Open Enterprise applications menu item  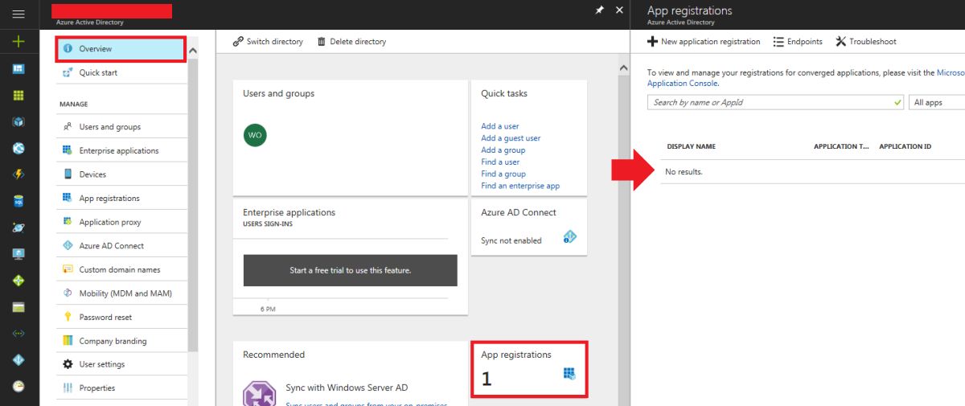click(x=123, y=150)
